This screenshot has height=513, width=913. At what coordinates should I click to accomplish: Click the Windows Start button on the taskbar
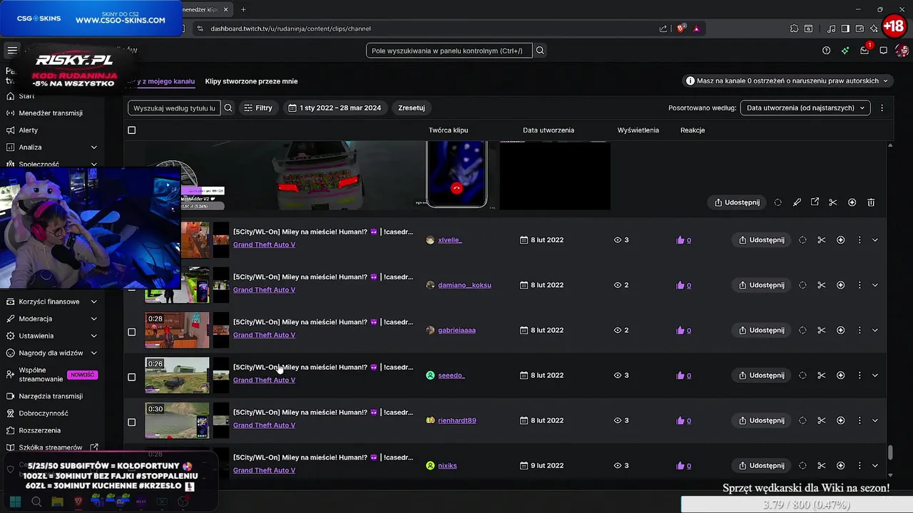tap(15, 502)
